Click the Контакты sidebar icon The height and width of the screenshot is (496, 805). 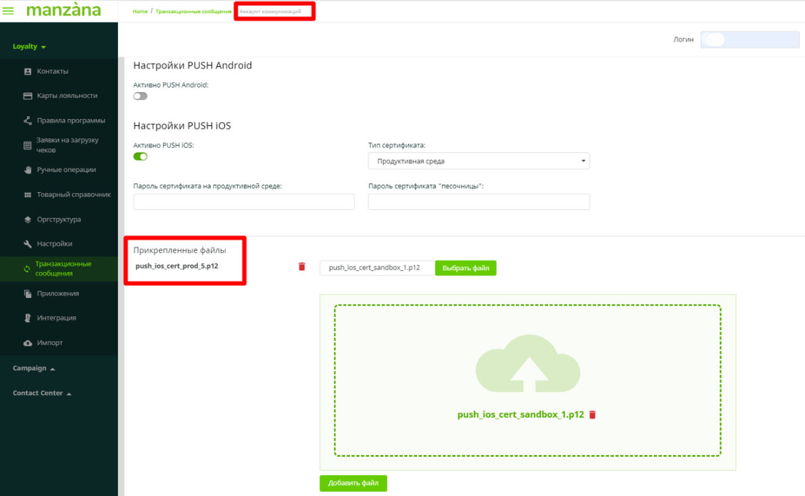pyautogui.click(x=28, y=72)
